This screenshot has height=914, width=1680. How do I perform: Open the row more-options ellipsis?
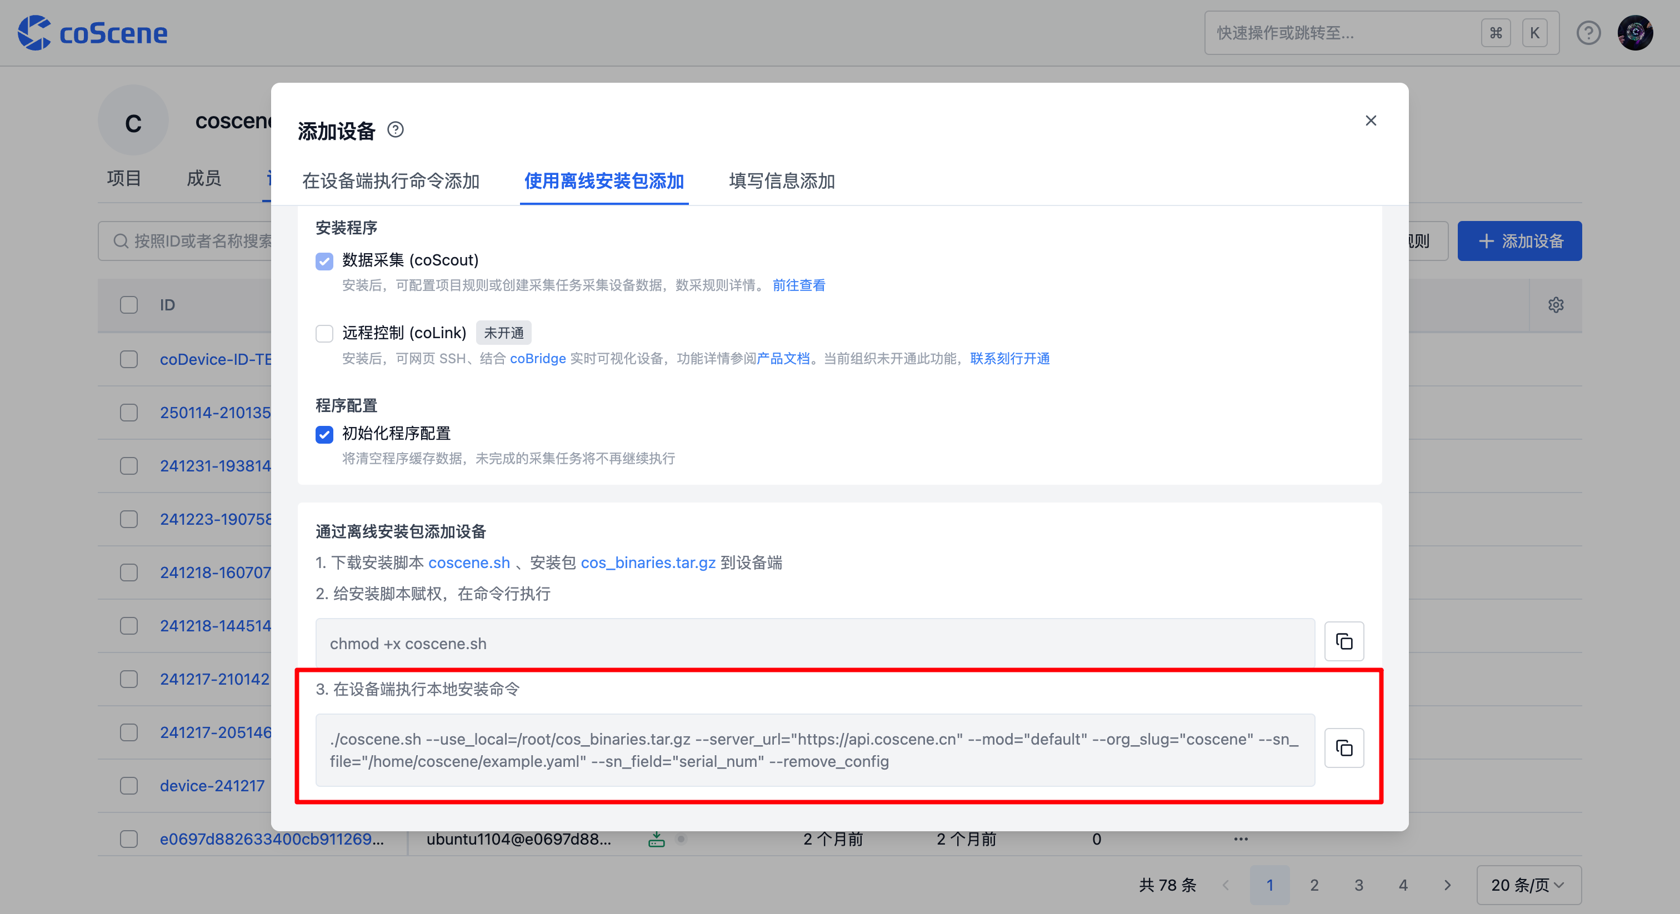point(1241,839)
